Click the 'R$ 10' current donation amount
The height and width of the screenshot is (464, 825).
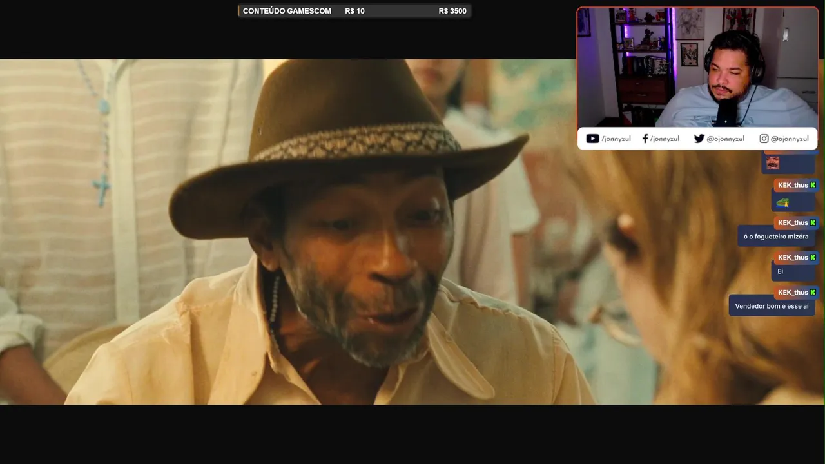pos(354,11)
